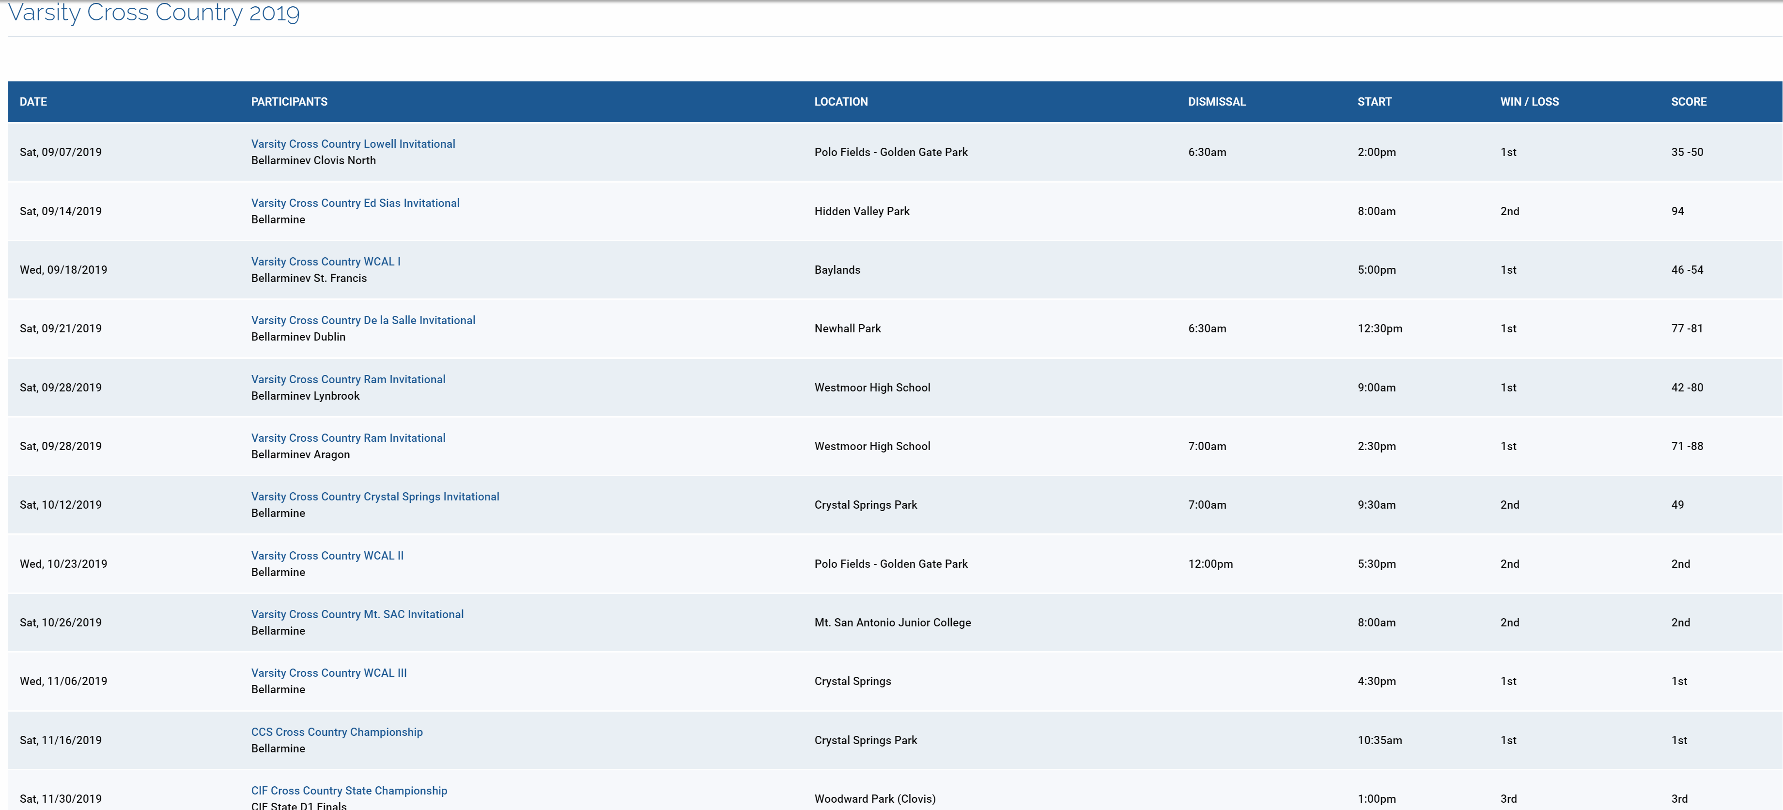Click the SCORE column header
This screenshot has width=1783, height=810.
coord(1689,102)
